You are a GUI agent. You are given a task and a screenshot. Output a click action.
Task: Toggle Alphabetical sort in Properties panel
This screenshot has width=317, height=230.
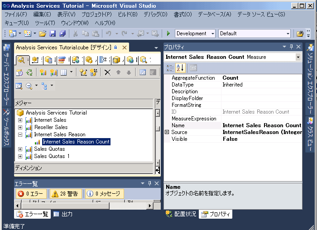pos(180,68)
